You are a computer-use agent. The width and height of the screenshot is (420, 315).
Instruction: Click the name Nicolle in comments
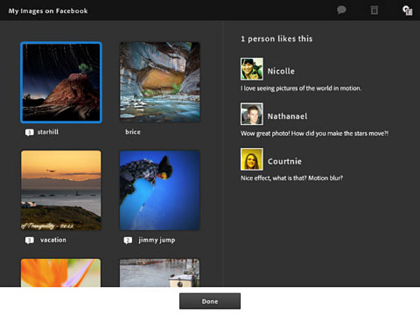(281, 71)
